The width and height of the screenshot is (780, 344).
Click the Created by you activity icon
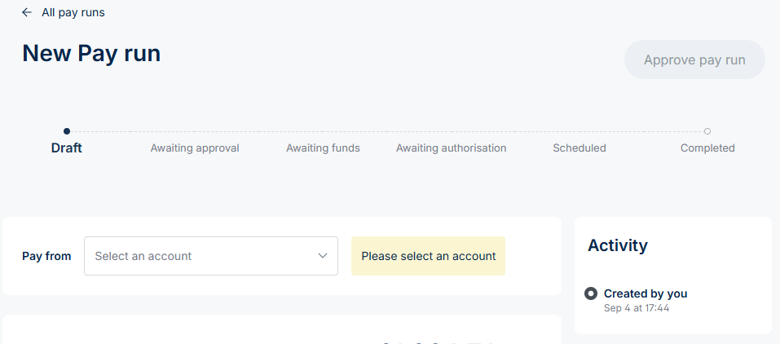[591, 293]
